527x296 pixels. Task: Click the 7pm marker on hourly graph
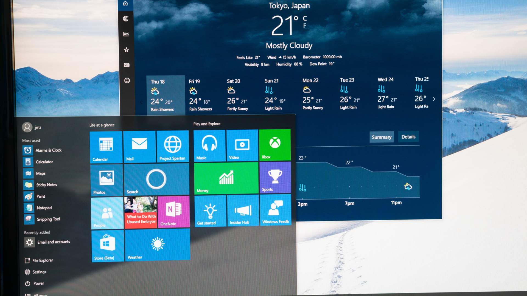(349, 203)
